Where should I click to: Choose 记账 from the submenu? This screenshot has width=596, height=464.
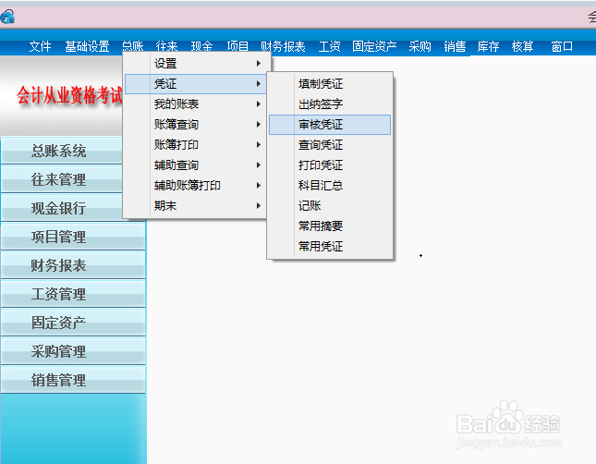330,206
